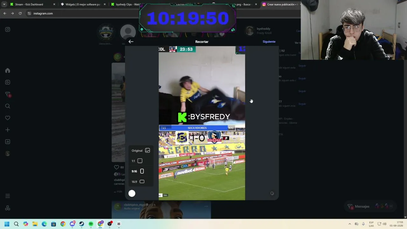Open Microsoft Edge from taskbar

coord(44,224)
